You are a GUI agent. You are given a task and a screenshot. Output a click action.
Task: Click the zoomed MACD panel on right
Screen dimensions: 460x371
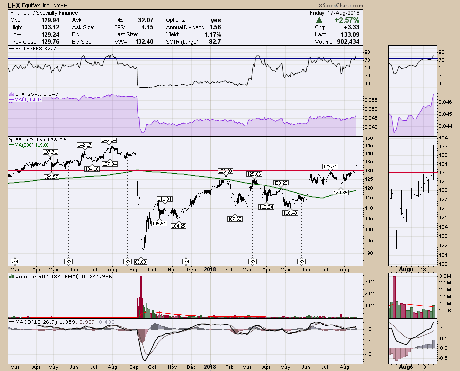coord(413,341)
